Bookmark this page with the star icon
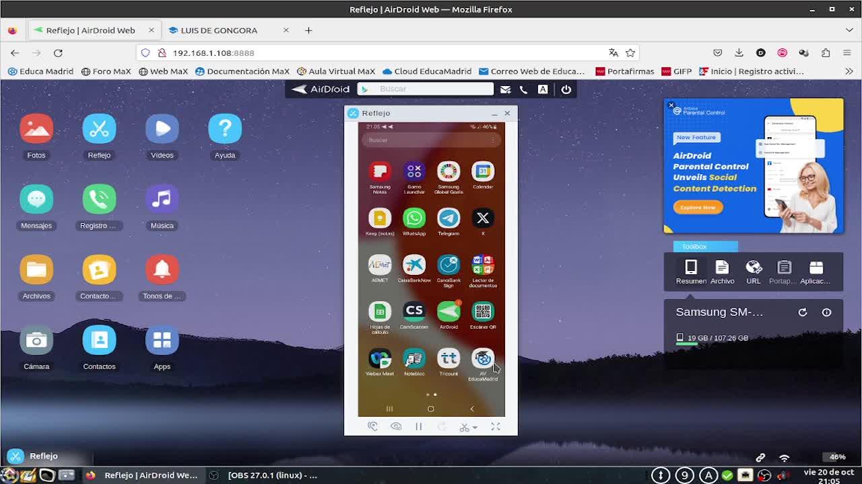The height and width of the screenshot is (484, 862). (x=630, y=52)
